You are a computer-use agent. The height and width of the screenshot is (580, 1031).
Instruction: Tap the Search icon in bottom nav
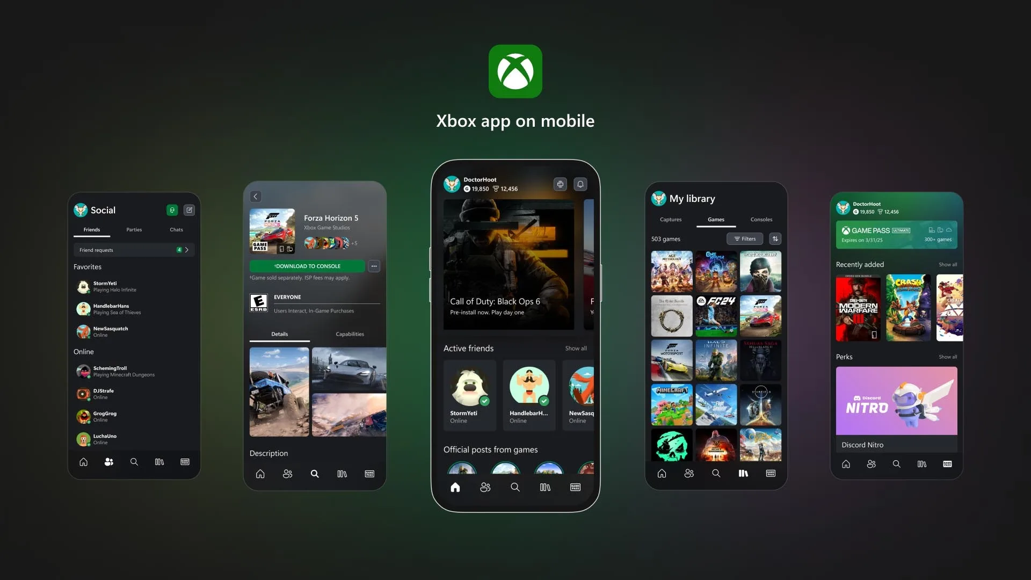click(x=515, y=487)
